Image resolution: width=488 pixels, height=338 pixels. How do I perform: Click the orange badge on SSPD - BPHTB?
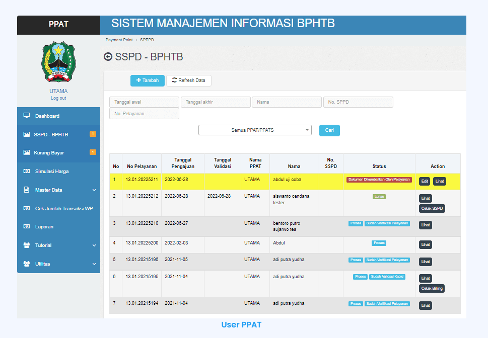[x=93, y=134]
